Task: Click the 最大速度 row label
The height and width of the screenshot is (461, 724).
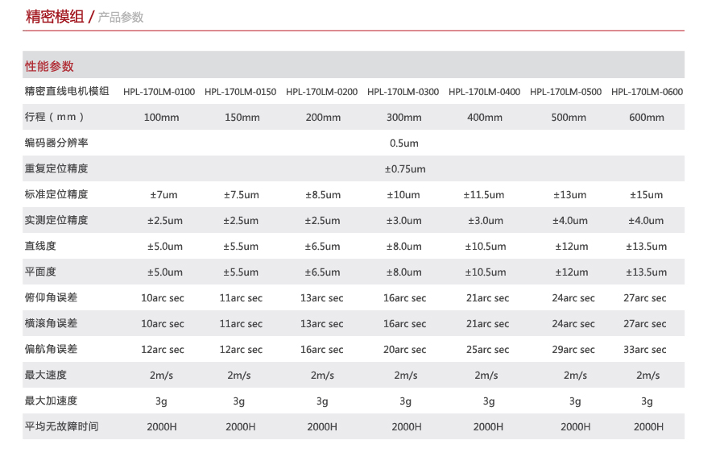Action: (45, 375)
